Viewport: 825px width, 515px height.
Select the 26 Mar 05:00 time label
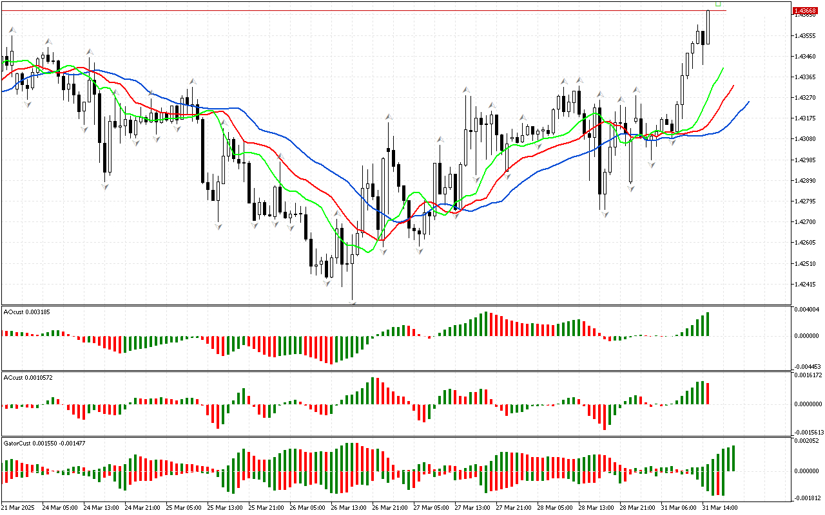[x=307, y=507]
